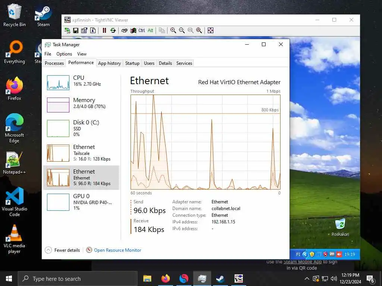
Task: Switch to the Startup tab
Action: coord(132,63)
